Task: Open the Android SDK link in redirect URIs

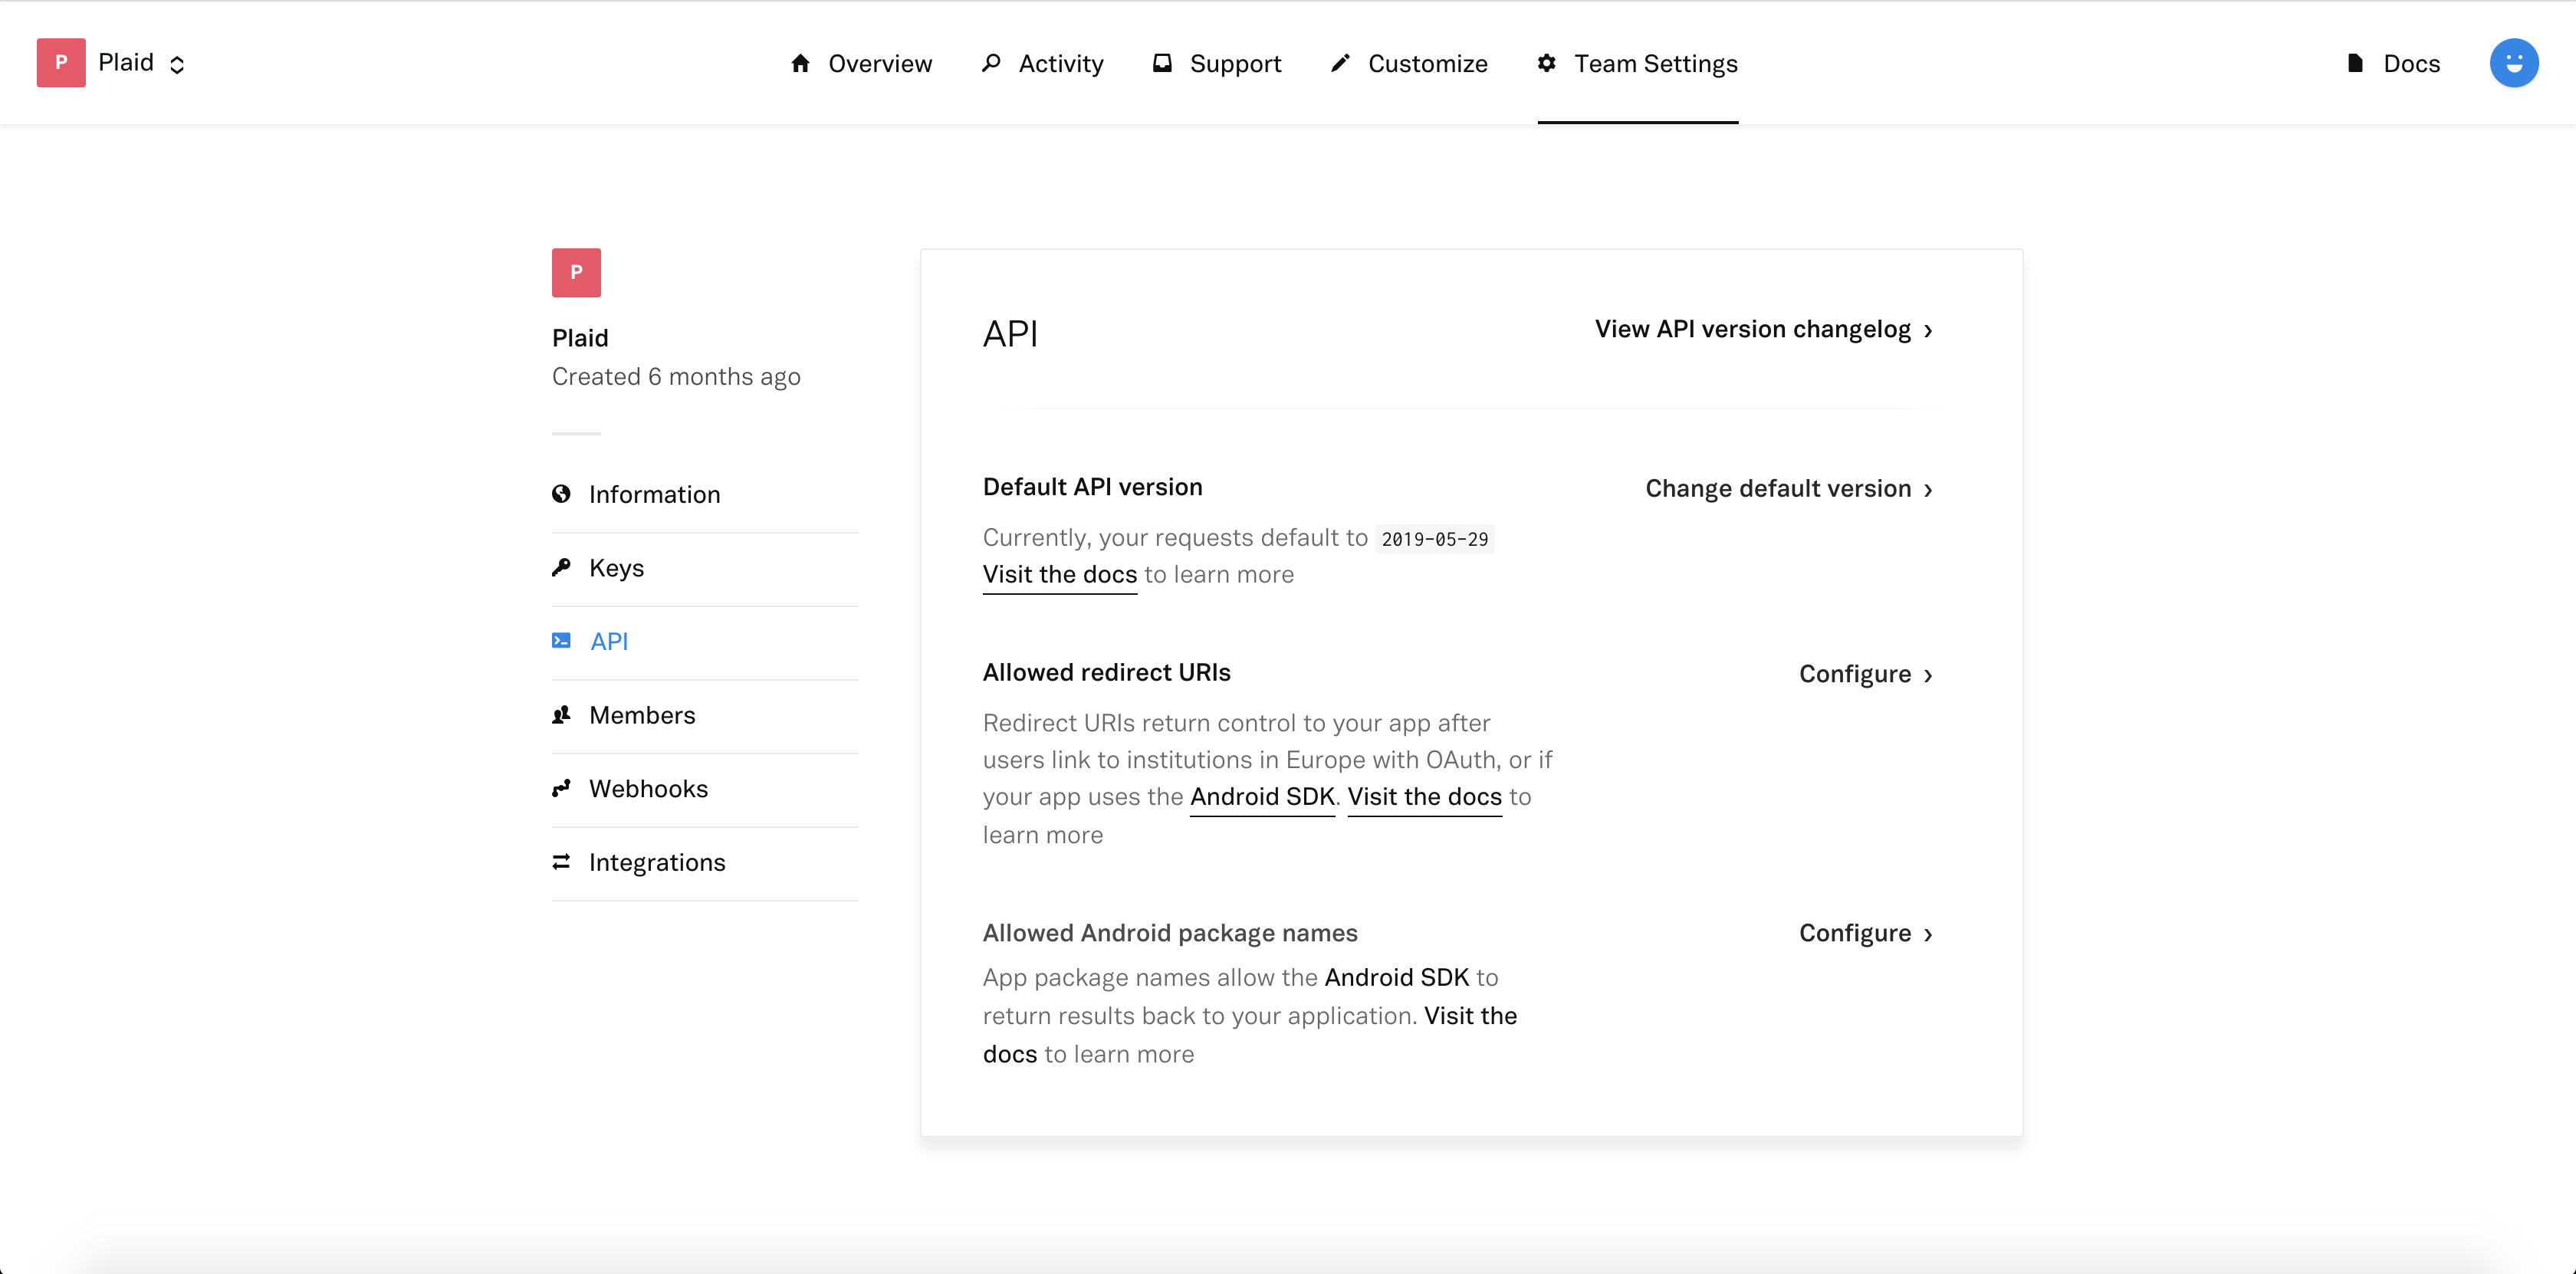Action: 1261,797
